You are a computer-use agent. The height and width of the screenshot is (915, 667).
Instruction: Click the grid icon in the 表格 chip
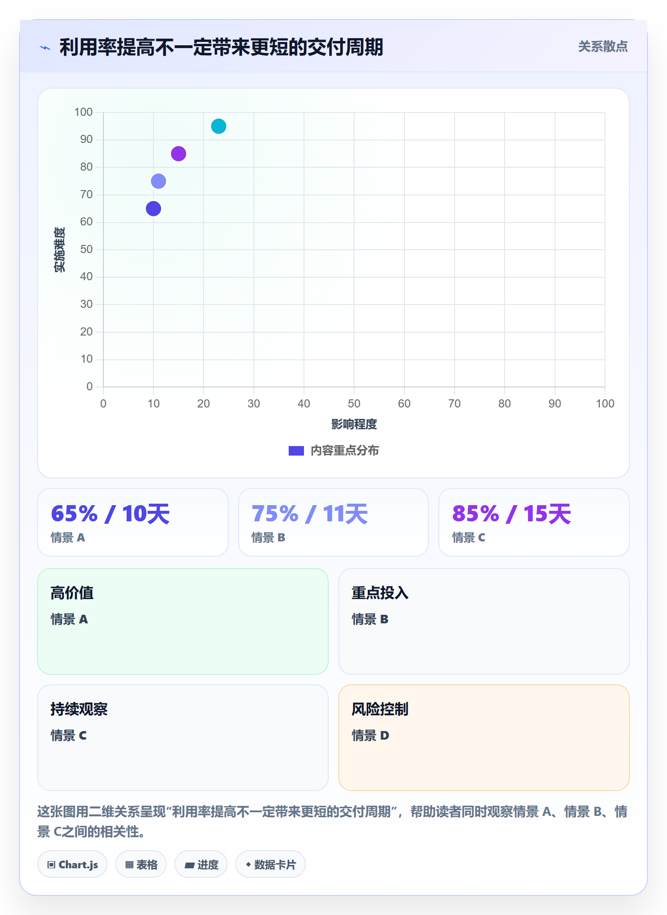tap(129, 865)
